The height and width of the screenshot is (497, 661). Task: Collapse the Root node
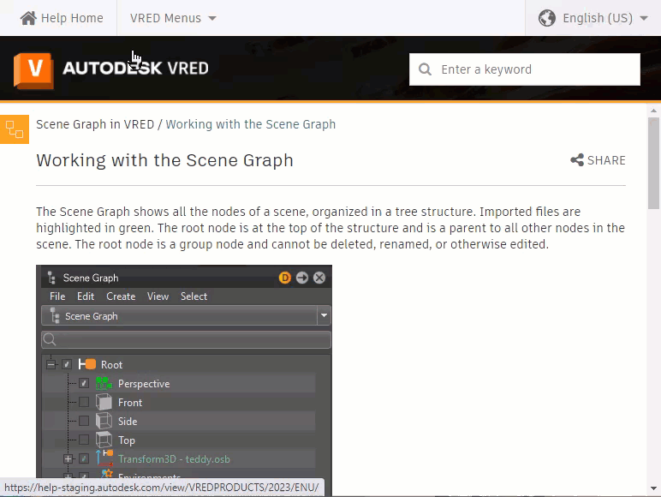51,364
